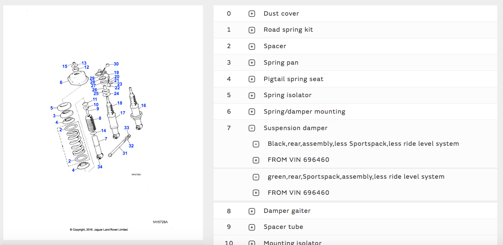
Task: Expand first FROM VIN 696460 entry
Action: click(256, 160)
